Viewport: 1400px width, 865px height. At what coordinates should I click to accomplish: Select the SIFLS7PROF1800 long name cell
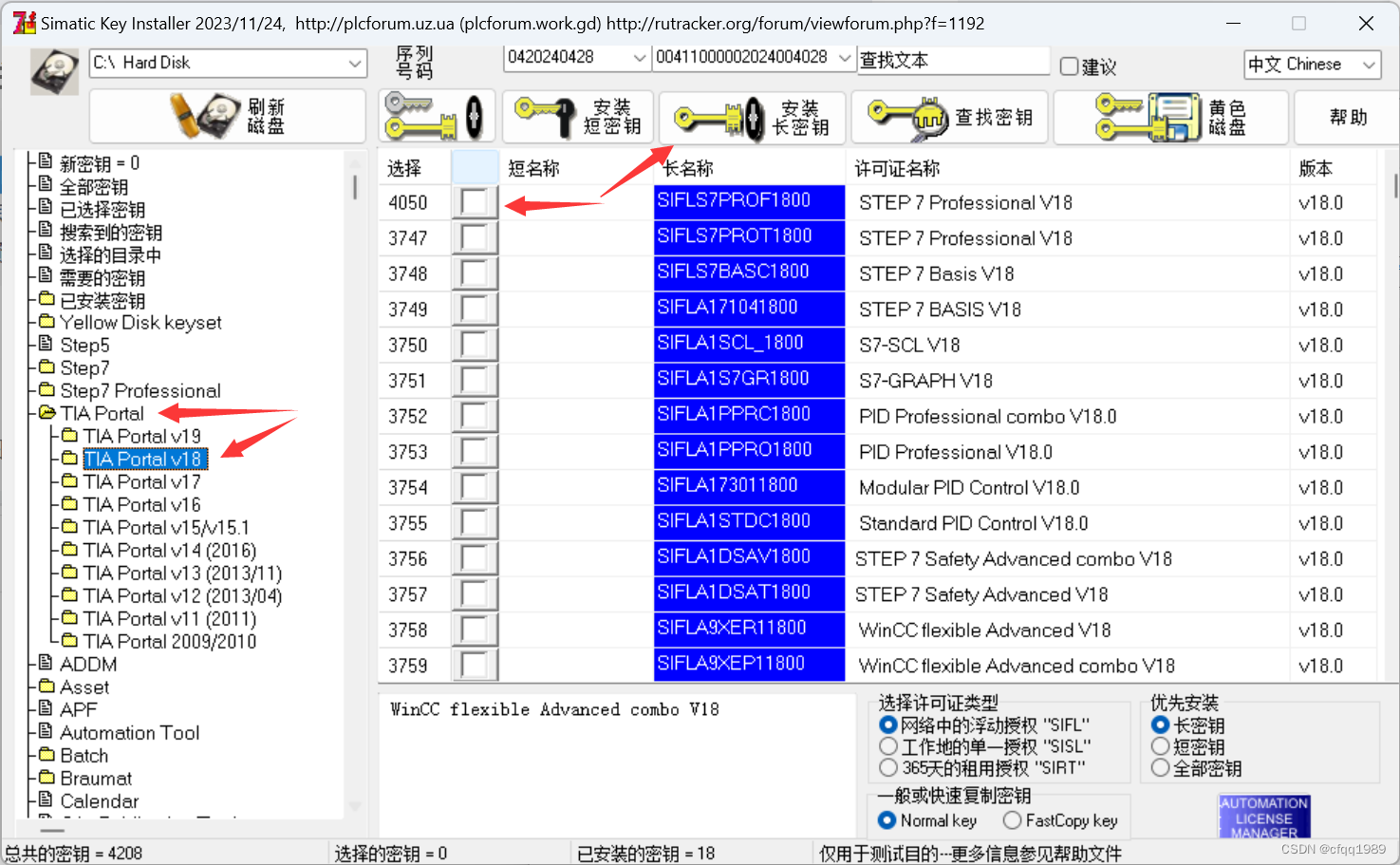pyautogui.click(x=750, y=201)
